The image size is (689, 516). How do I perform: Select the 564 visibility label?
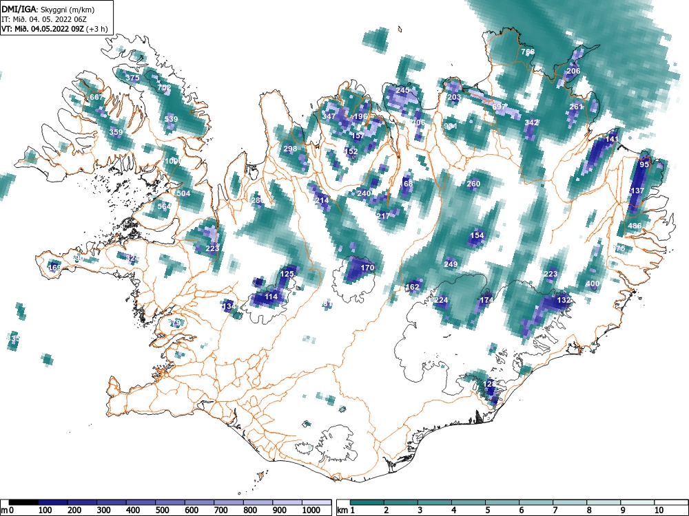(x=164, y=206)
